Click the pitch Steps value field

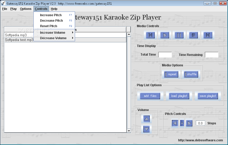click(200, 123)
